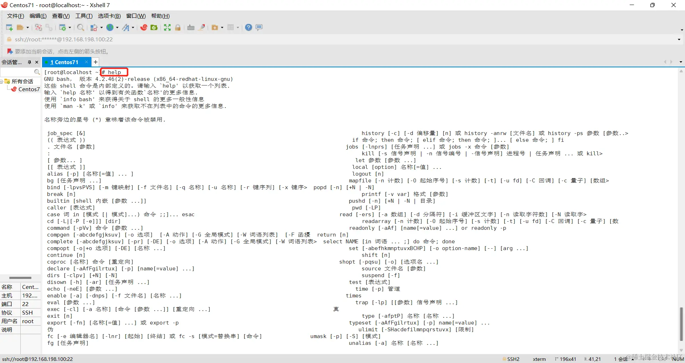Click the xterm status bar label
This screenshot has width=685, height=363.
[539, 359]
